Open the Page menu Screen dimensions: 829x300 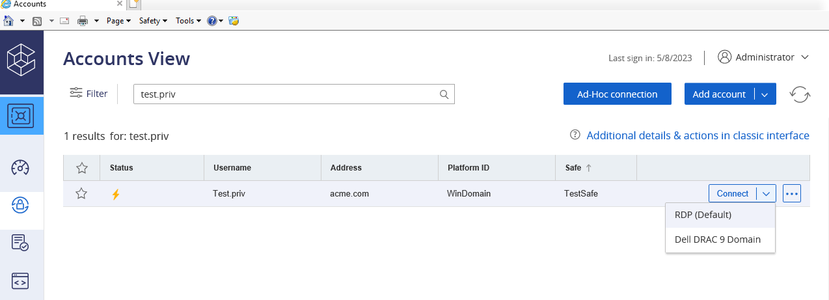coord(119,21)
